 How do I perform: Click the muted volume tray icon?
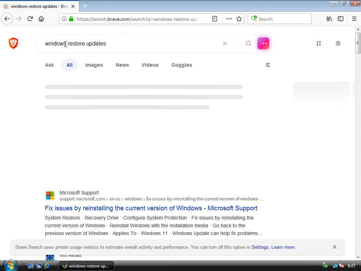[342, 265]
